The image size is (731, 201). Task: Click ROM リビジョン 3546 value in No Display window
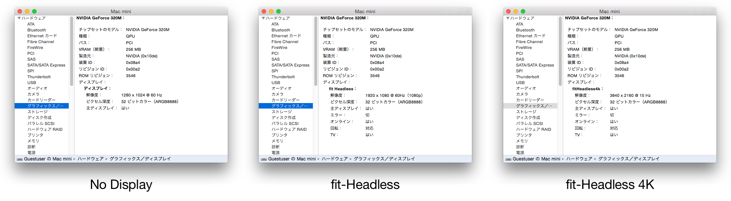131,76
